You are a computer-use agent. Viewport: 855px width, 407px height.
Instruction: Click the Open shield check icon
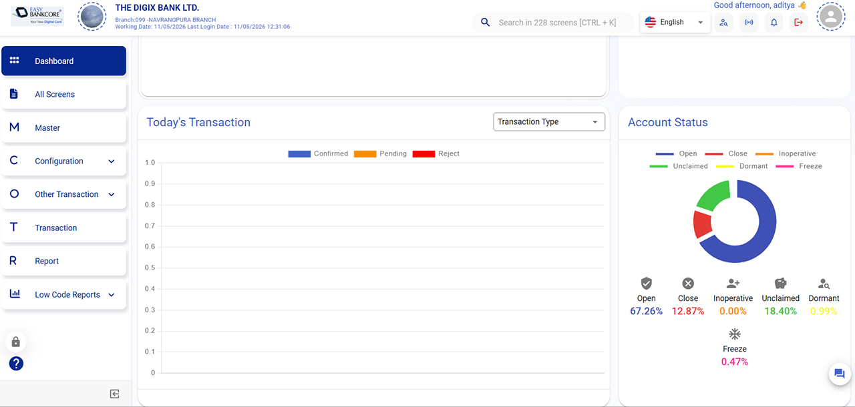click(x=646, y=283)
